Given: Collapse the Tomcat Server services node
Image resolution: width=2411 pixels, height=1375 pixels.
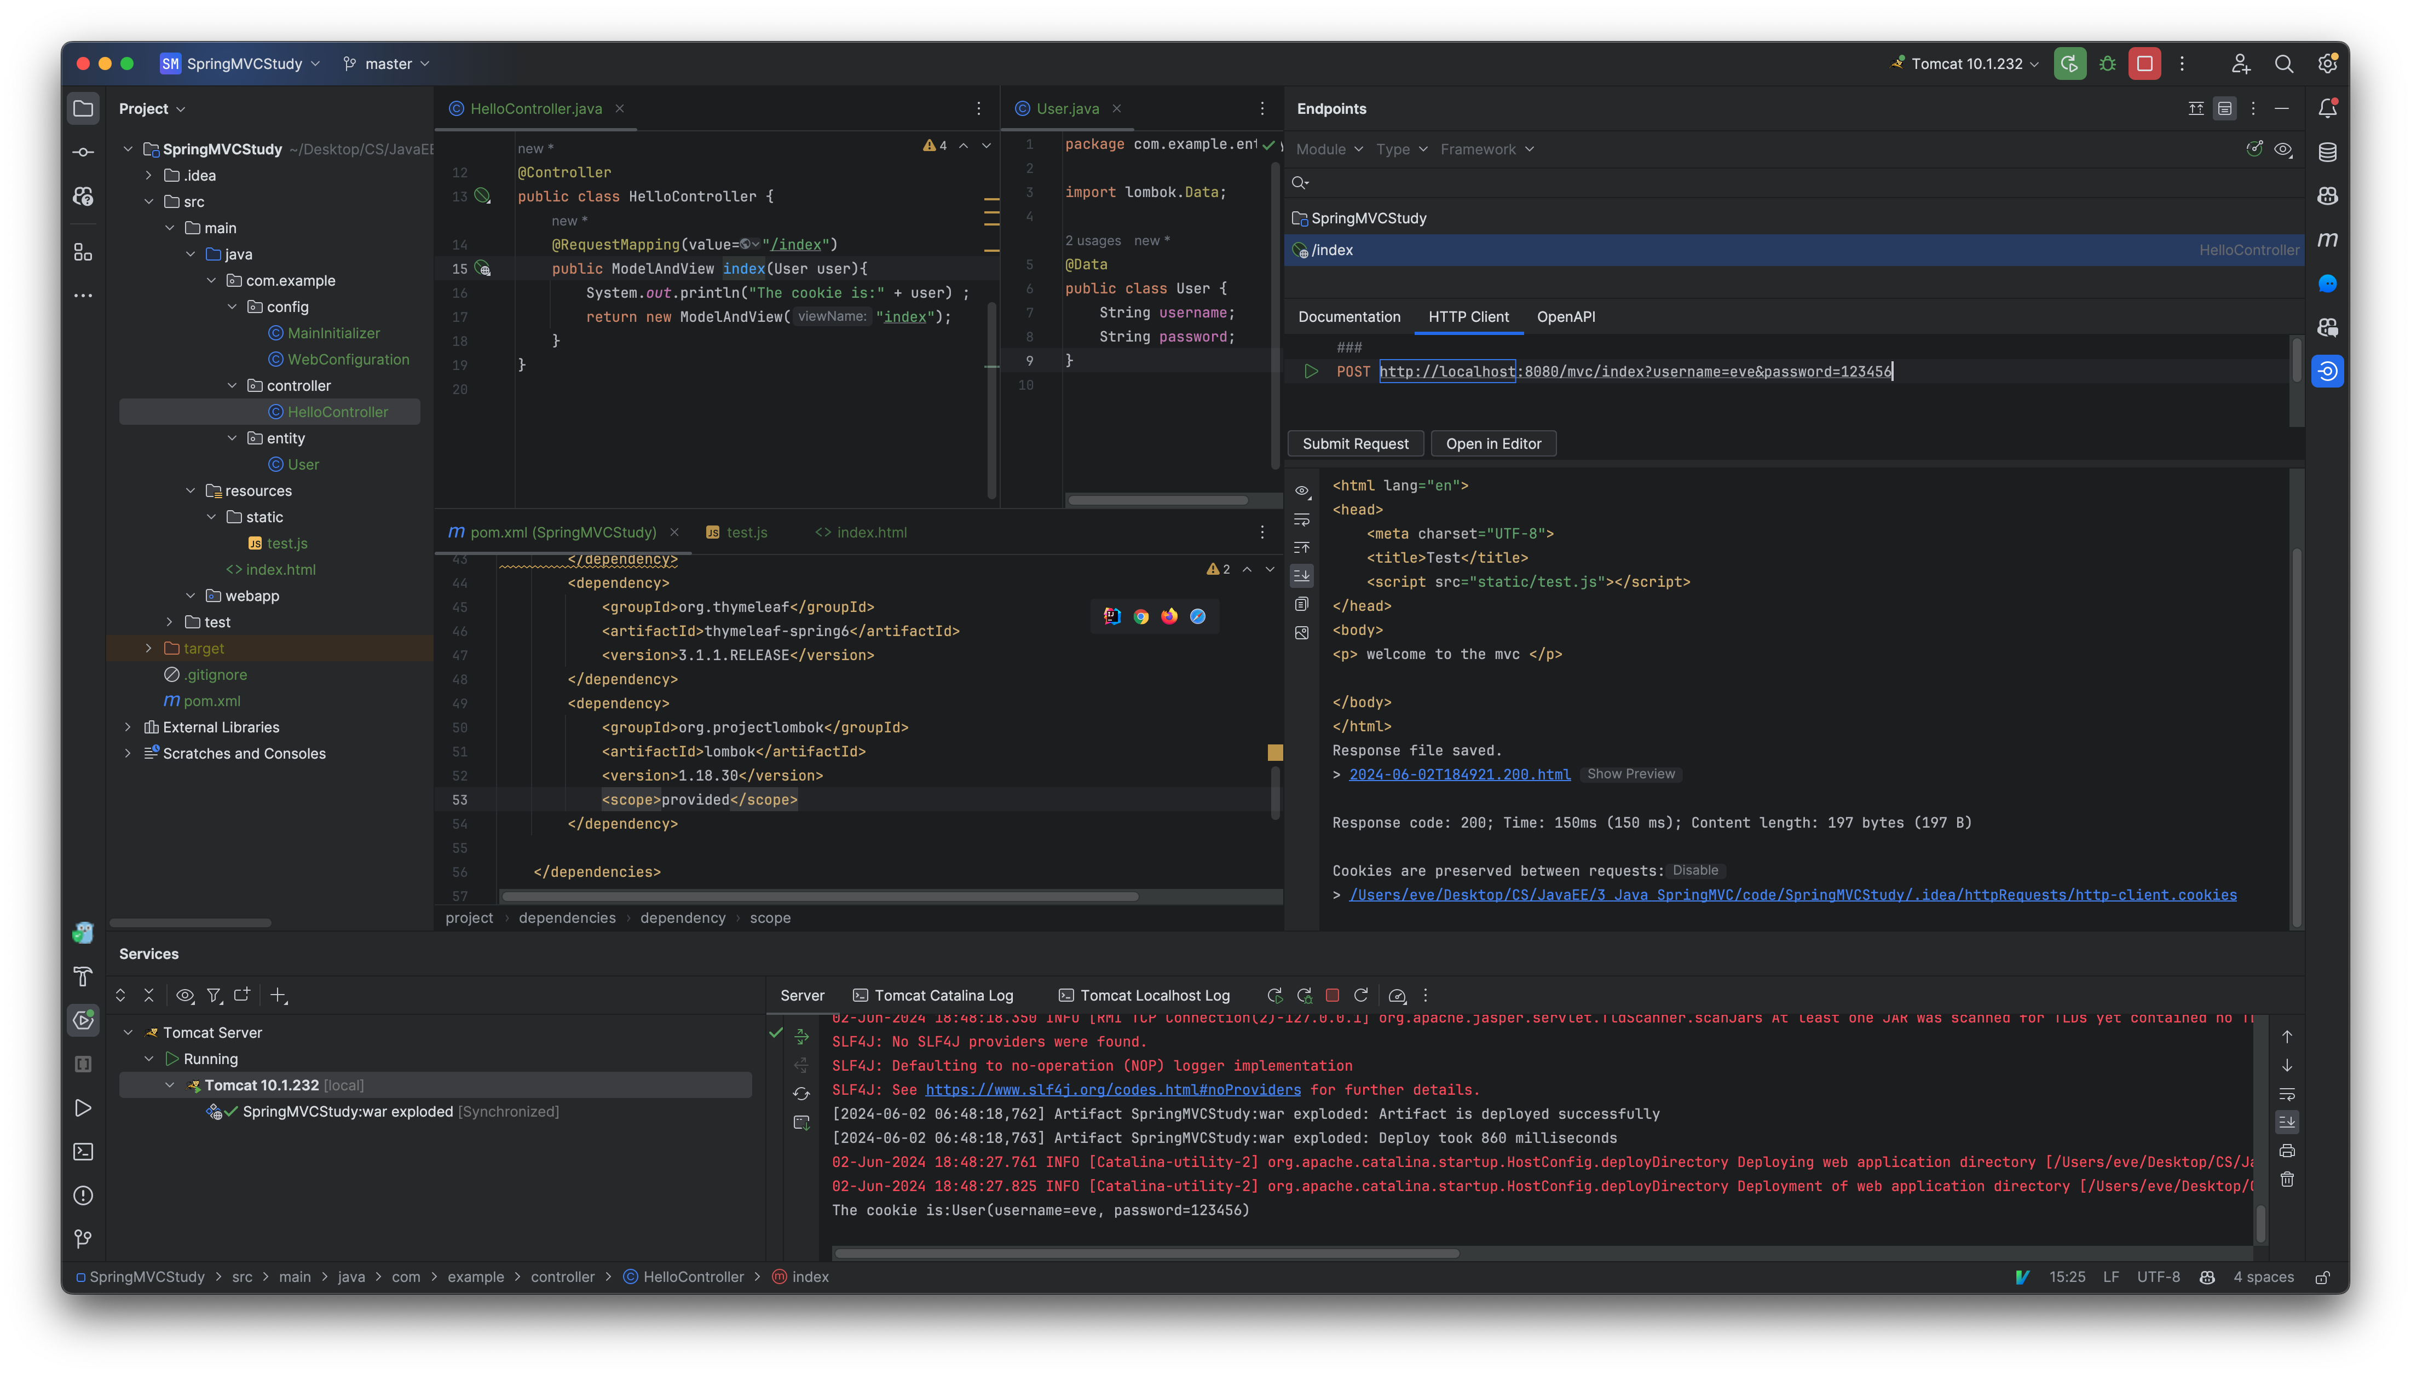Looking at the screenshot, I should 128,1033.
